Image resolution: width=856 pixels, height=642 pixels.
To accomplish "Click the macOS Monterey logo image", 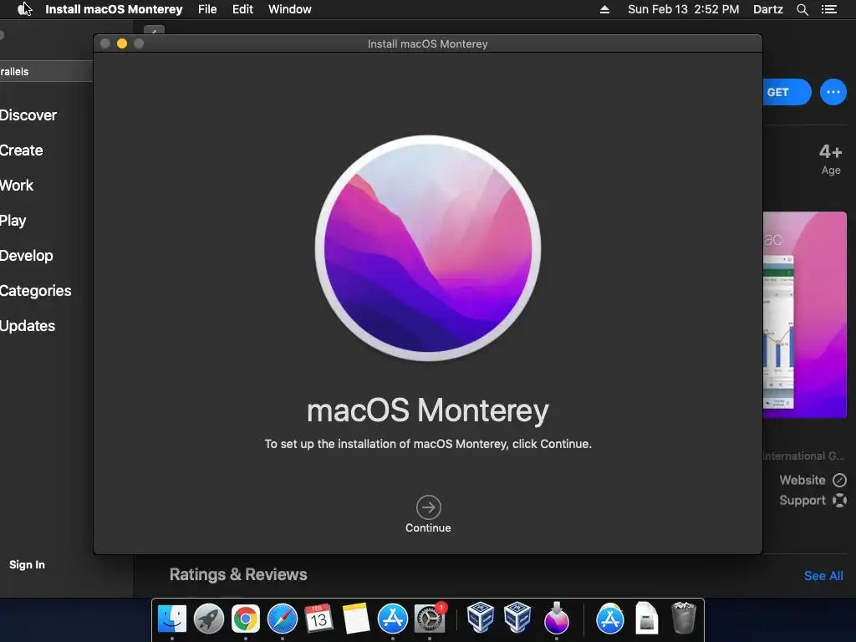I will 428,247.
